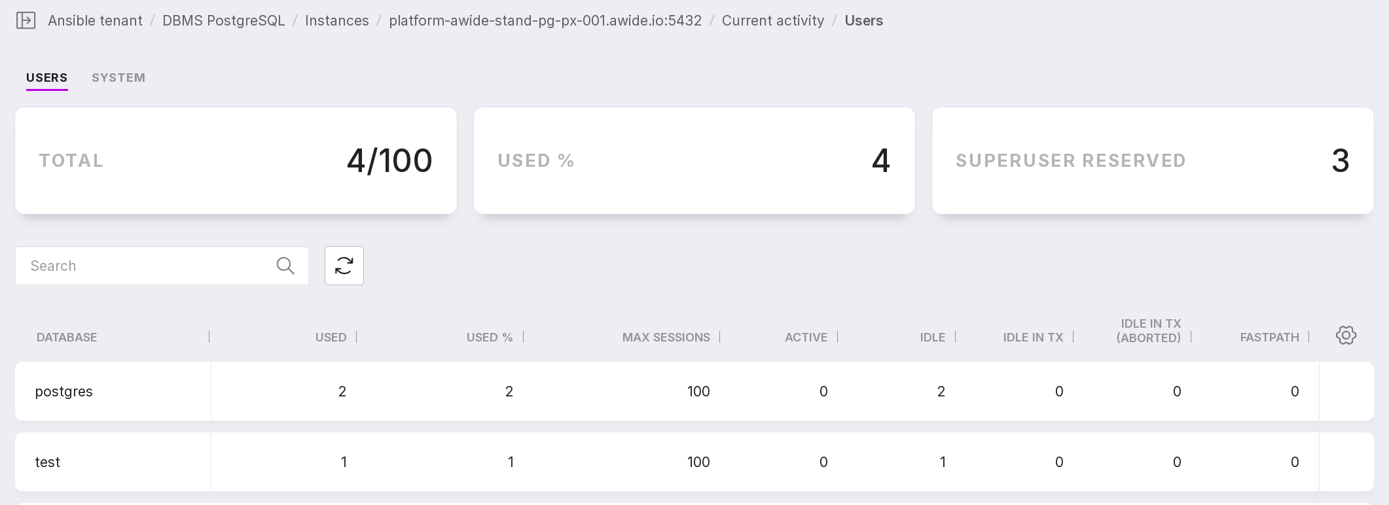This screenshot has width=1389, height=505.
Task: Select the USERS tab
Action: pos(46,78)
